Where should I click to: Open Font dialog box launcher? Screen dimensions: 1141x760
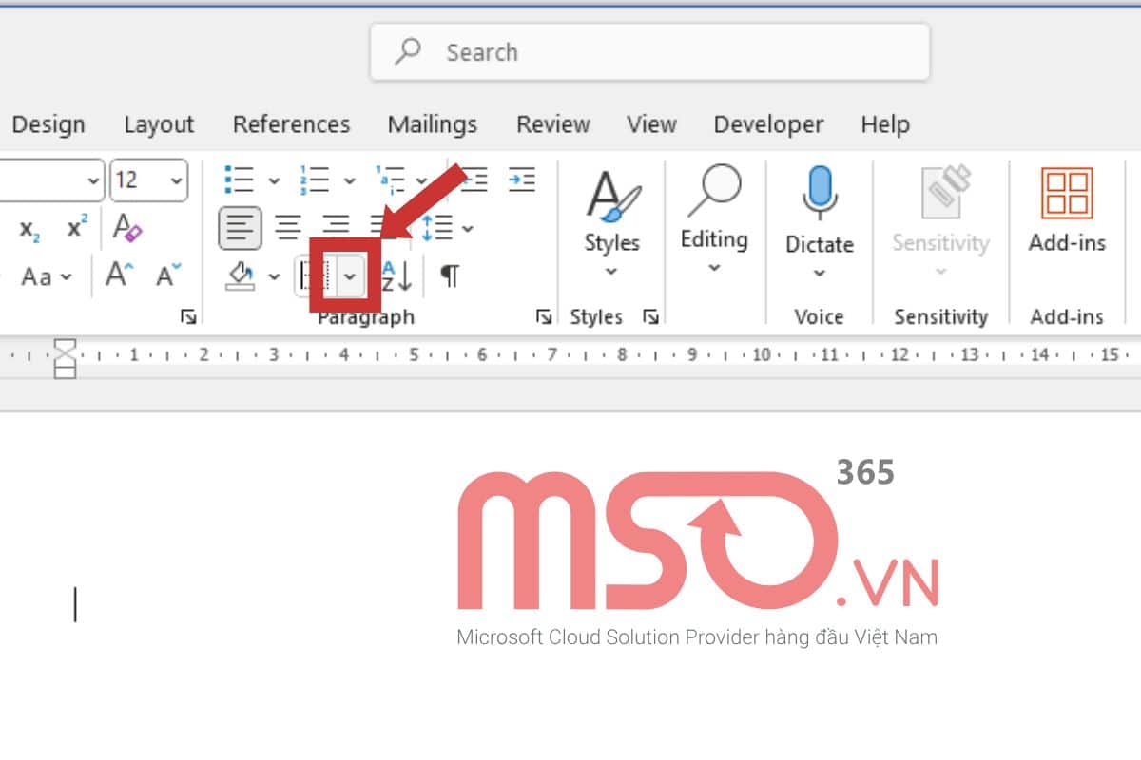click(188, 317)
